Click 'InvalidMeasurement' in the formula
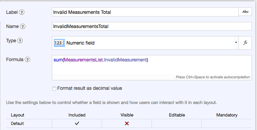Image resolution: width=257 pixels, height=130 pixels. [x=125, y=60]
